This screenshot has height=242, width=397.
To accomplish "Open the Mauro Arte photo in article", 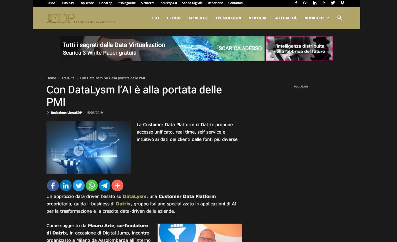I will pos(200,233).
